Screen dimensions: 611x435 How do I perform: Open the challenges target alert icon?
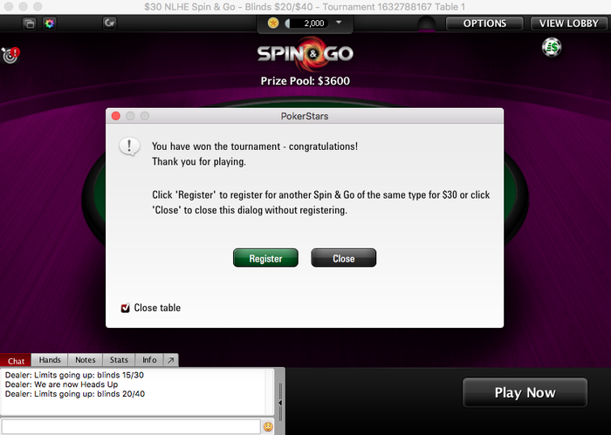(10, 55)
